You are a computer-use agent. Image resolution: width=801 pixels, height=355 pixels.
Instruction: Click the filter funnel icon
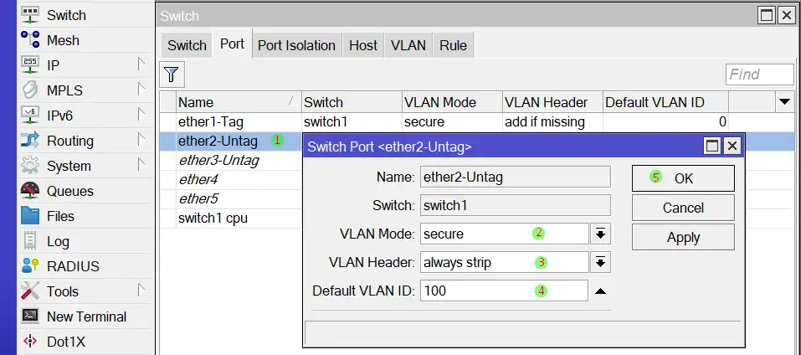tap(172, 75)
